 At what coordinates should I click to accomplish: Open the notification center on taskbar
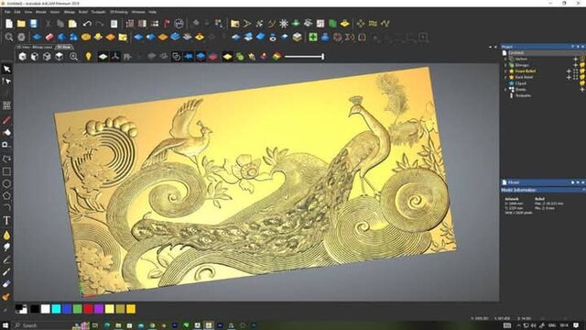coord(576,325)
